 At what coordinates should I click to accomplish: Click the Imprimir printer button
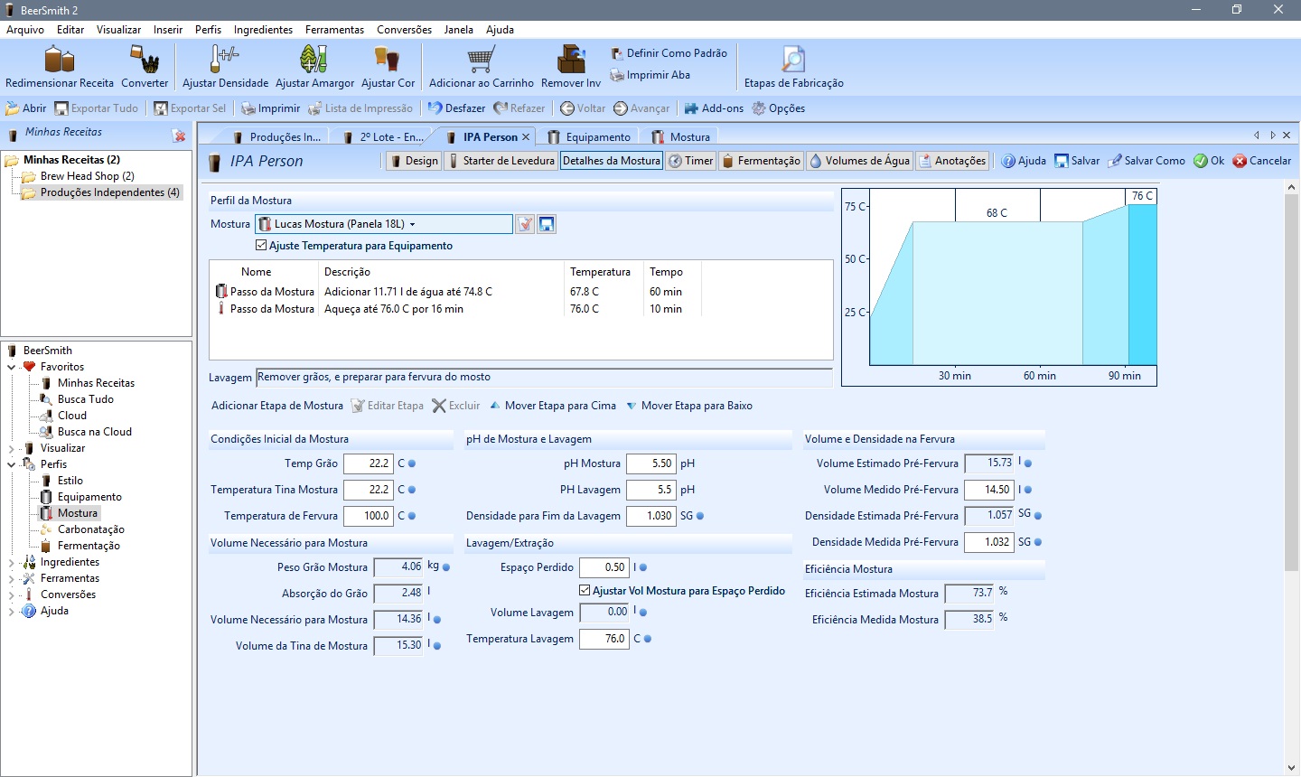[270, 108]
